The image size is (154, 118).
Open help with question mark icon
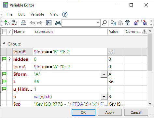coord(65,14)
